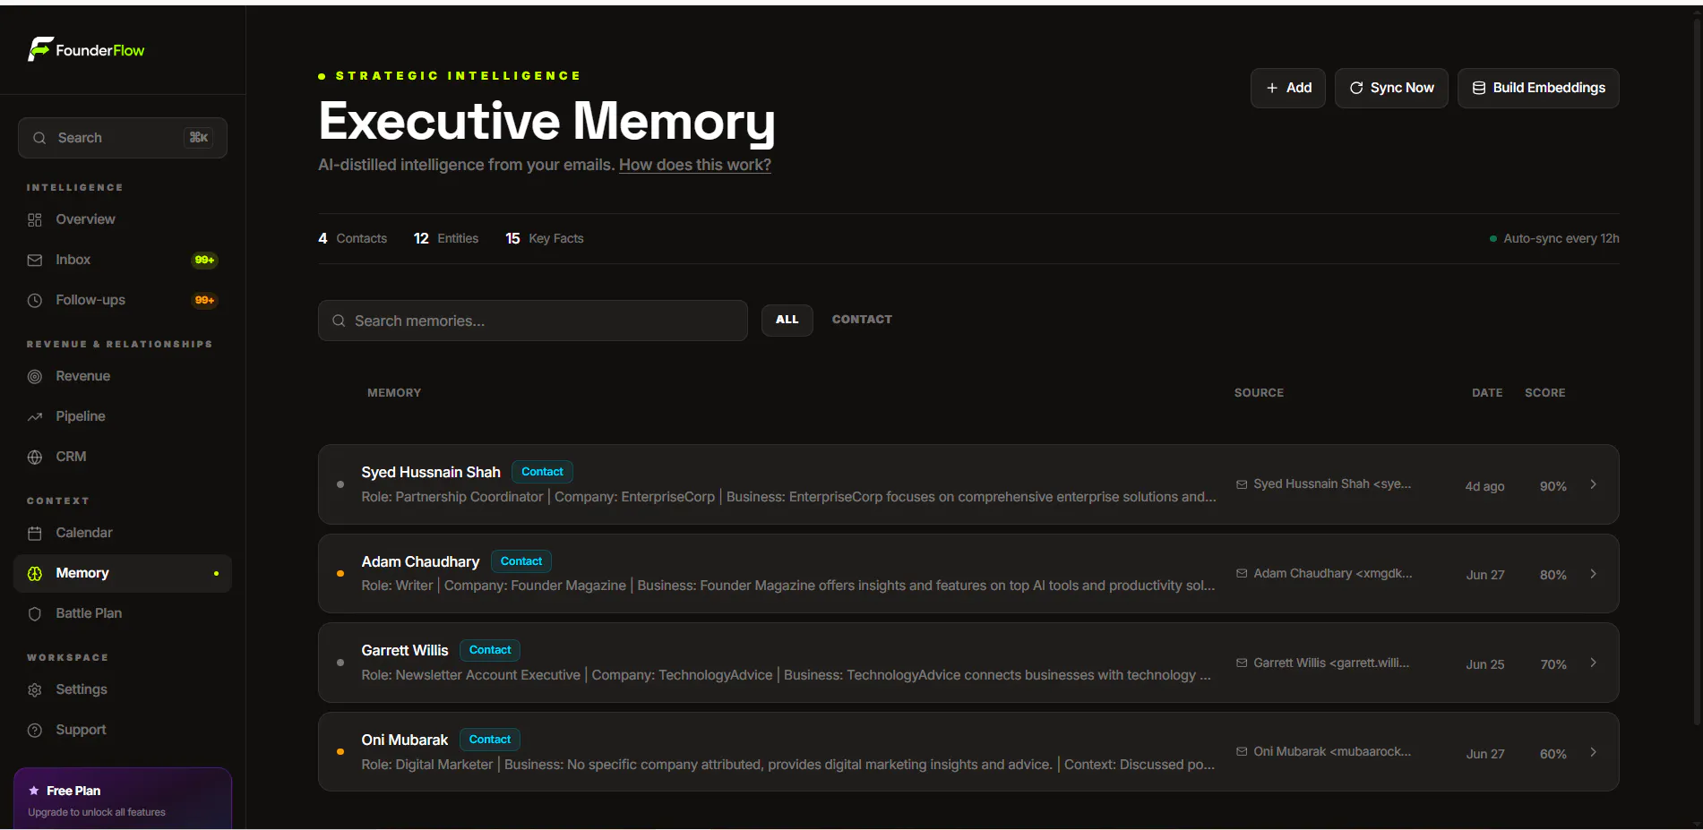Viewport: 1703px width, 830px height.
Task: Click into the Search memories input
Action: coord(533,321)
